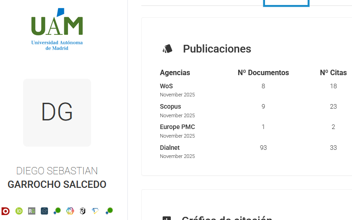Click the Nº Documentos column header
Viewport: 352px width, 220px height.
coord(263,72)
